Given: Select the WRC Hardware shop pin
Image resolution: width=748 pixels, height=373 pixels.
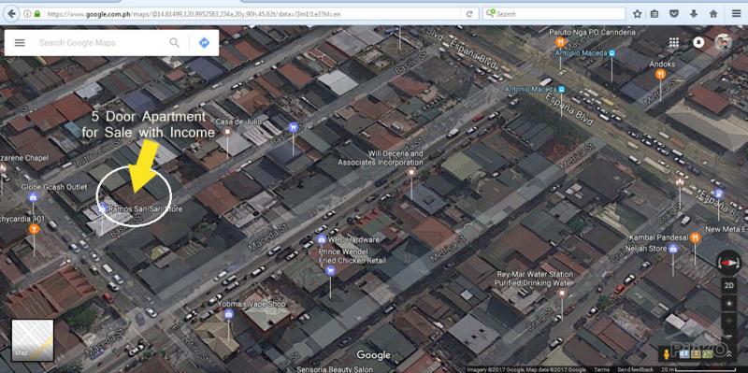Looking at the screenshot, I should (322, 239).
